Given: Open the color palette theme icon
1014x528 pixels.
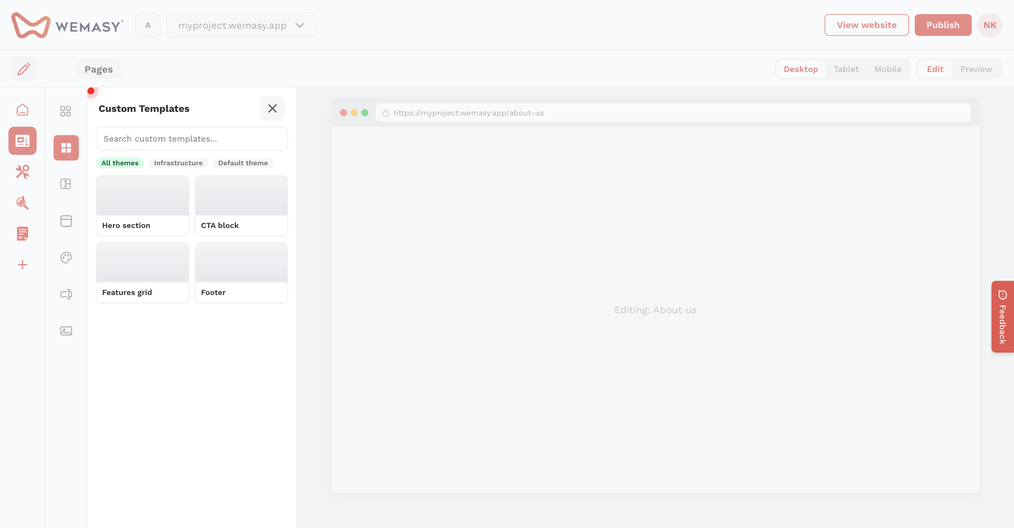Looking at the screenshot, I should tap(66, 258).
